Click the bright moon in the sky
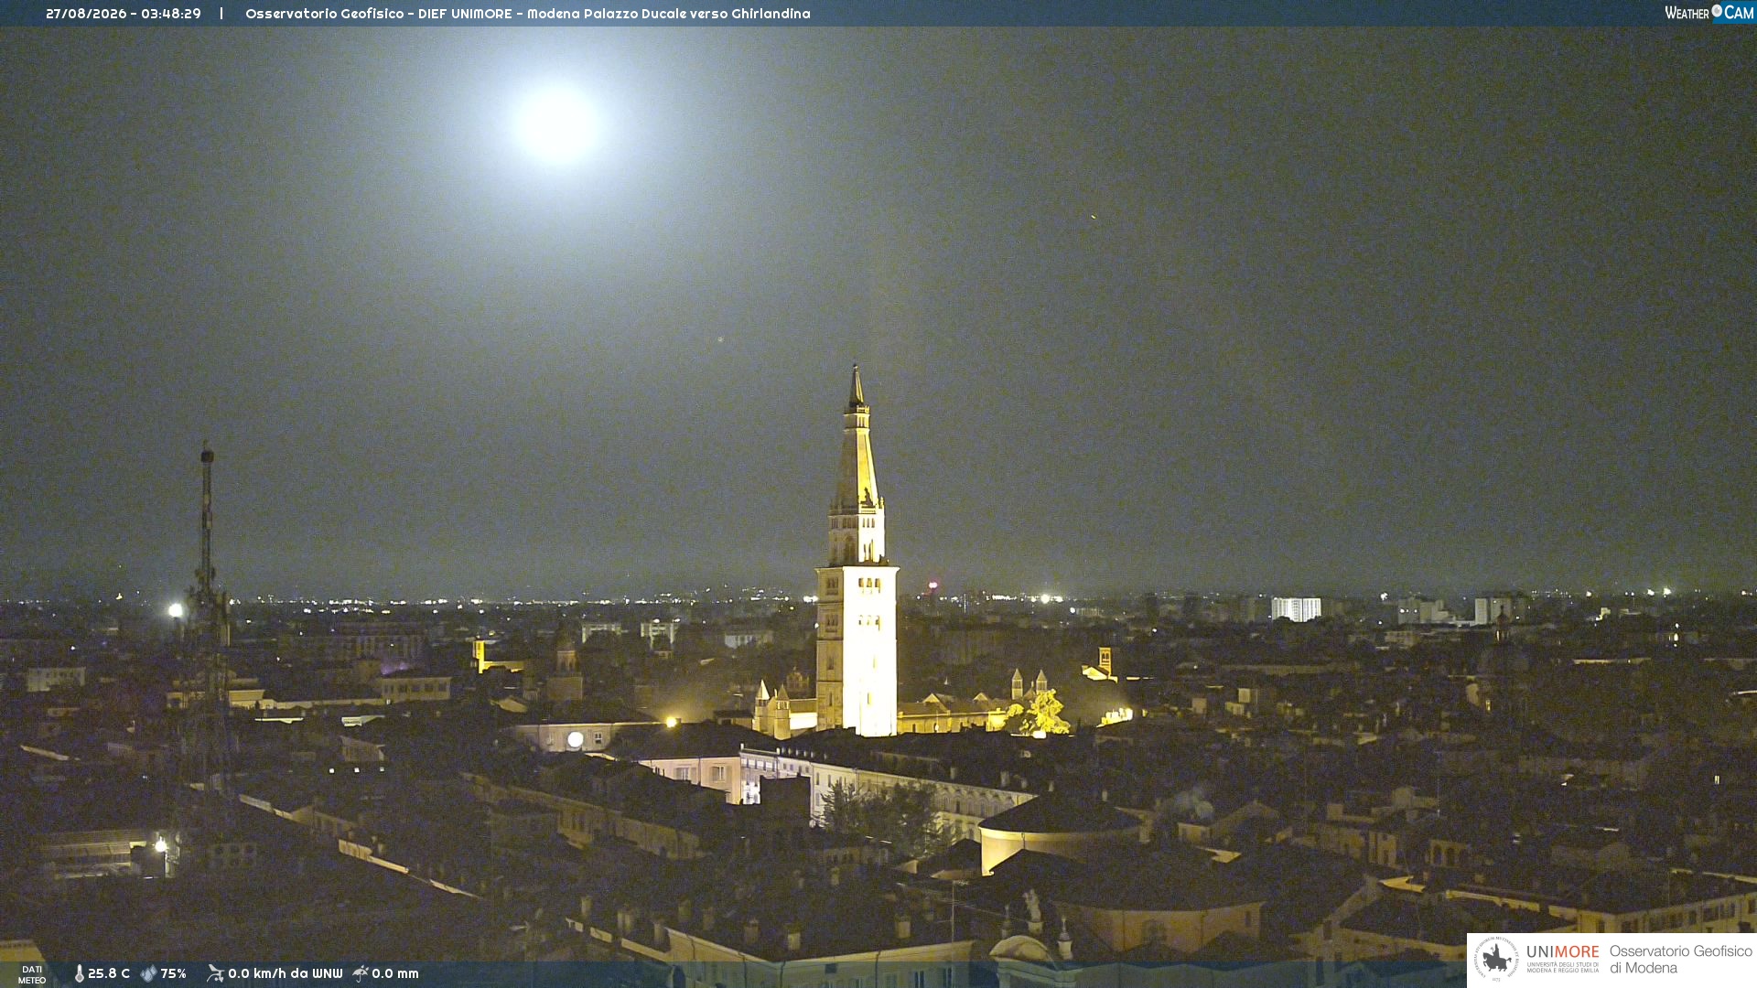 [556, 125]
